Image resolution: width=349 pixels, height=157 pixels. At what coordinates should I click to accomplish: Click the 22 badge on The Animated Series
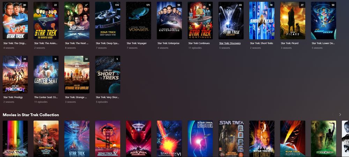click(x=55, y=5)
